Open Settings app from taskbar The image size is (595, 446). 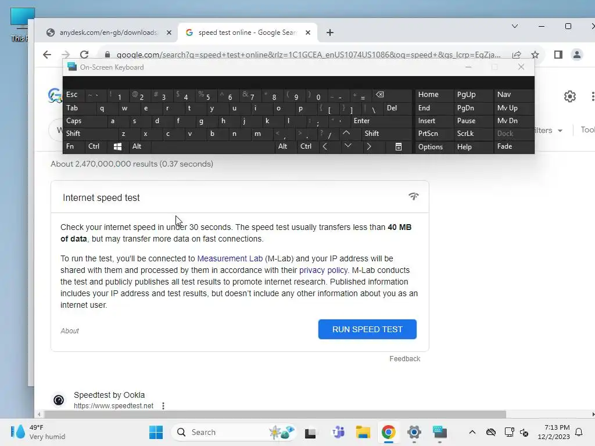[414, 432]
